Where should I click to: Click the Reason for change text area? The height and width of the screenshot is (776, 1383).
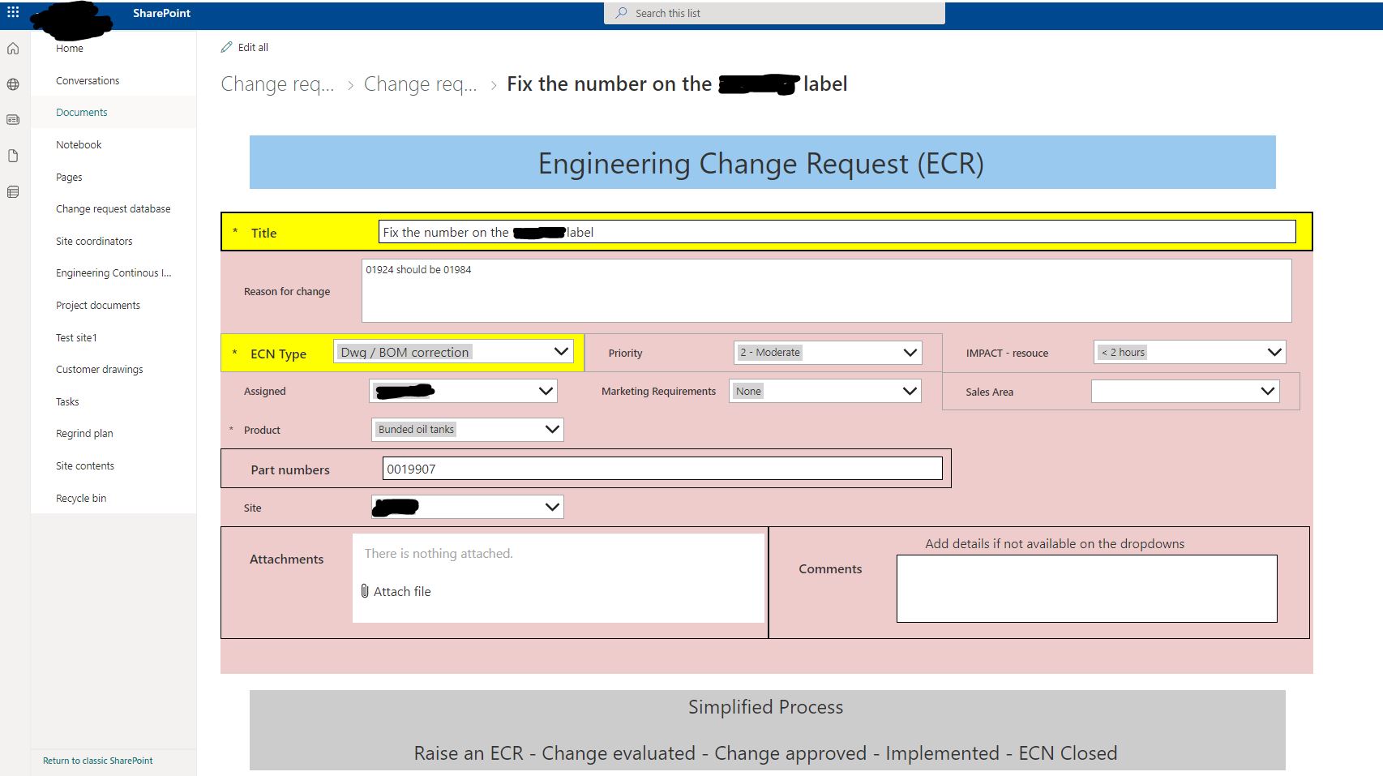(826, 290)
